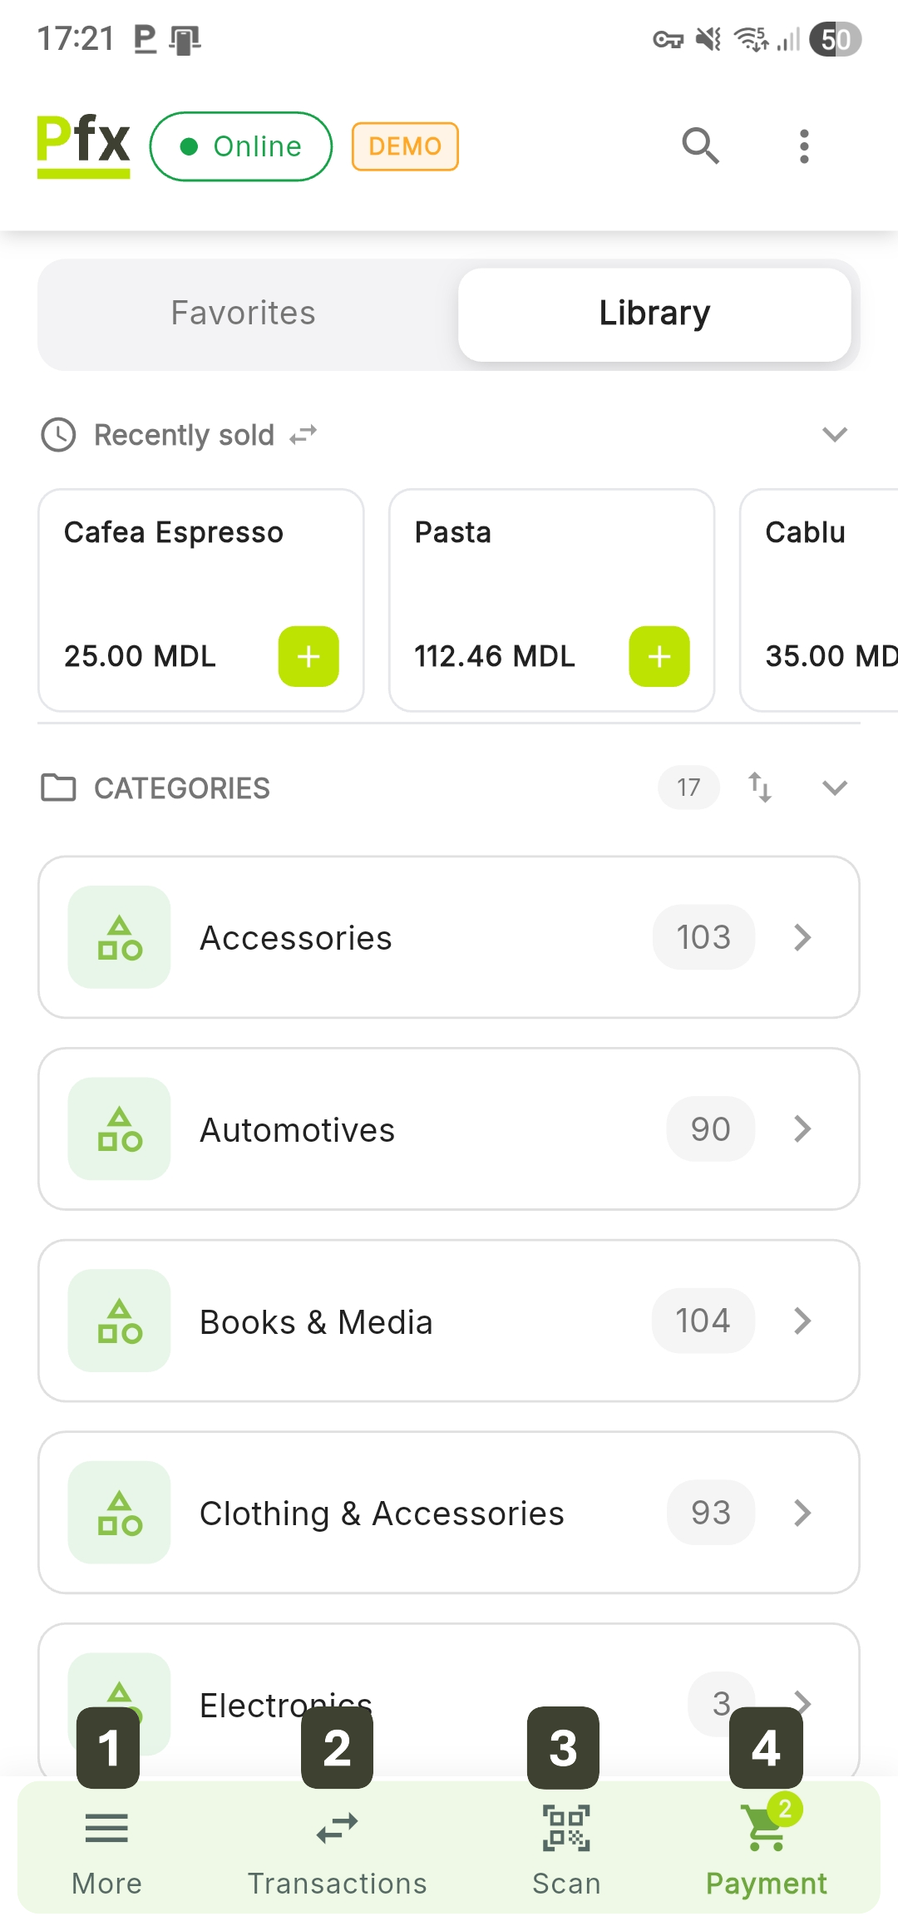Collapse the Recently sold section
This screenshot has height=1926, width=898.
(x=834, y=435)
